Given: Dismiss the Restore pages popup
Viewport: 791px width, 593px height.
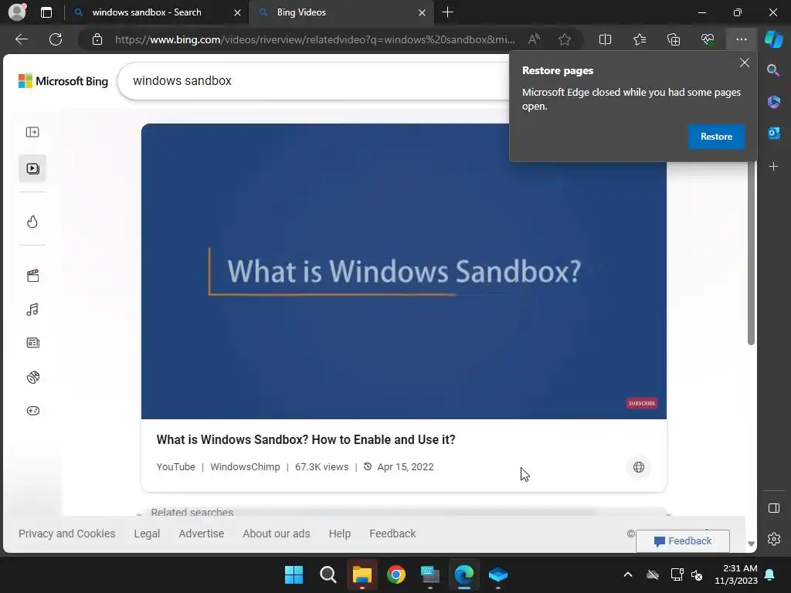Looking at the screenshot, I should pos(744,63).
